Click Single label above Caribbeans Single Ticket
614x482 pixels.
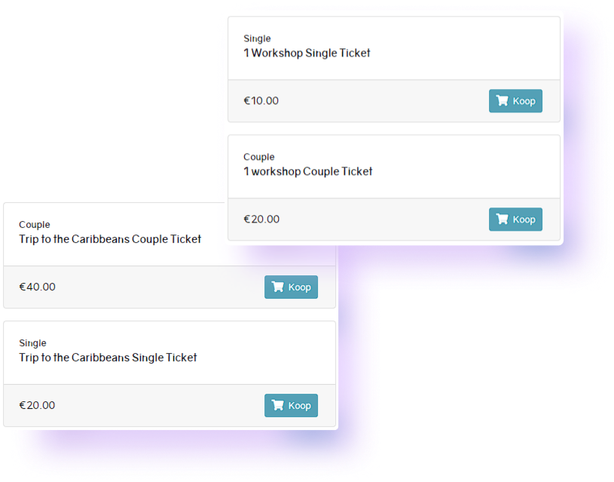tap(32, 343)
